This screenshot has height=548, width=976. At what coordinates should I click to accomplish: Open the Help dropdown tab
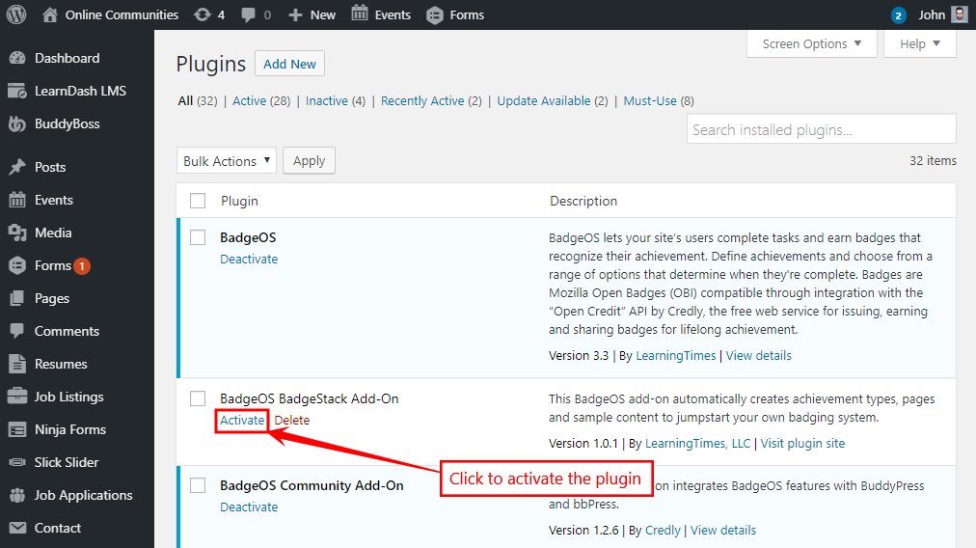coord(919,44)
